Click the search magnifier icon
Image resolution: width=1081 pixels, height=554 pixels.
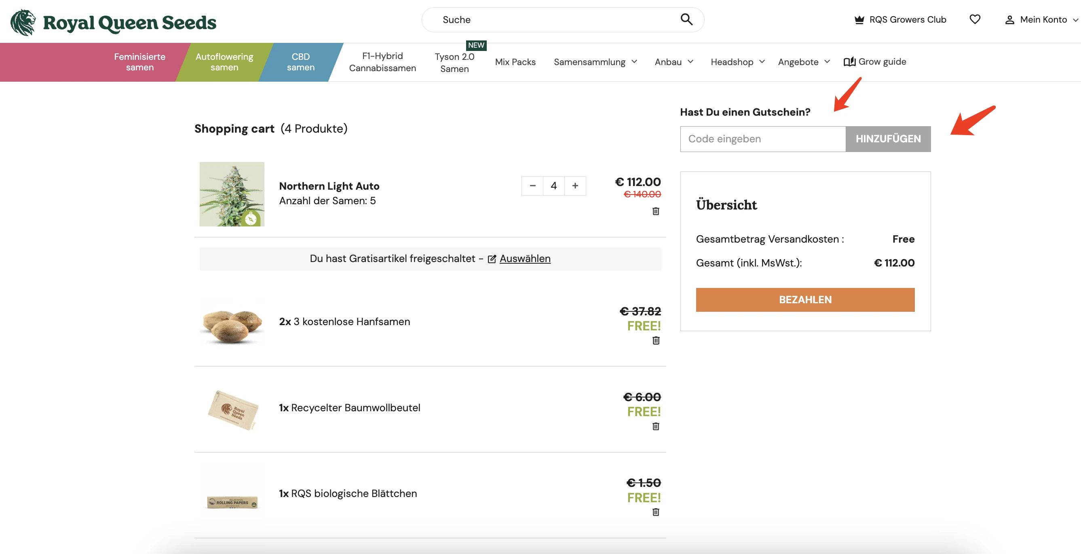686,19
